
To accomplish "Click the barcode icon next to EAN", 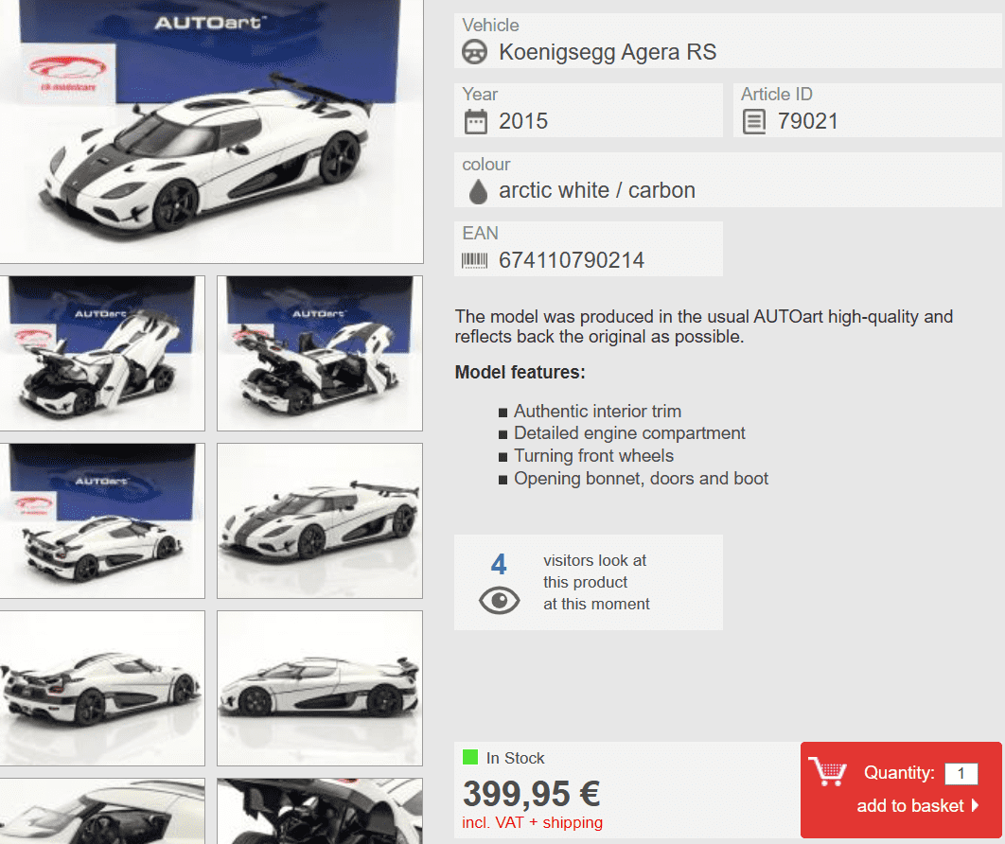I will tap(475, 260).
